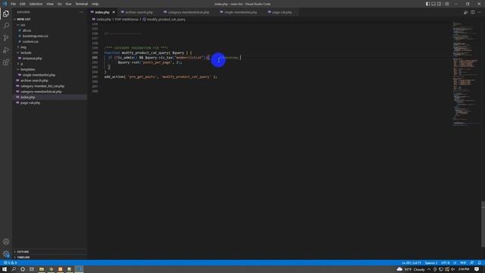Toggle bottom panel layout icon
Viewport: 485px width, 273px height.
point(433,4)
